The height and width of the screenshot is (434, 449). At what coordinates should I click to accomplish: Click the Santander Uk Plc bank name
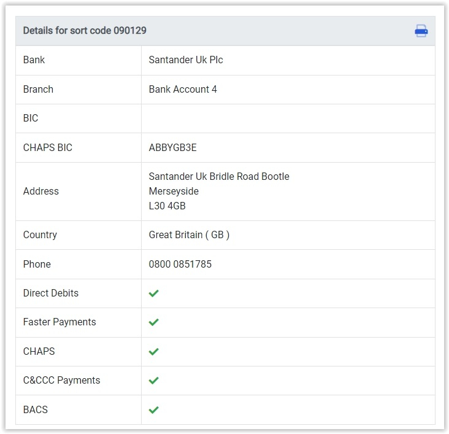(186, 60)
